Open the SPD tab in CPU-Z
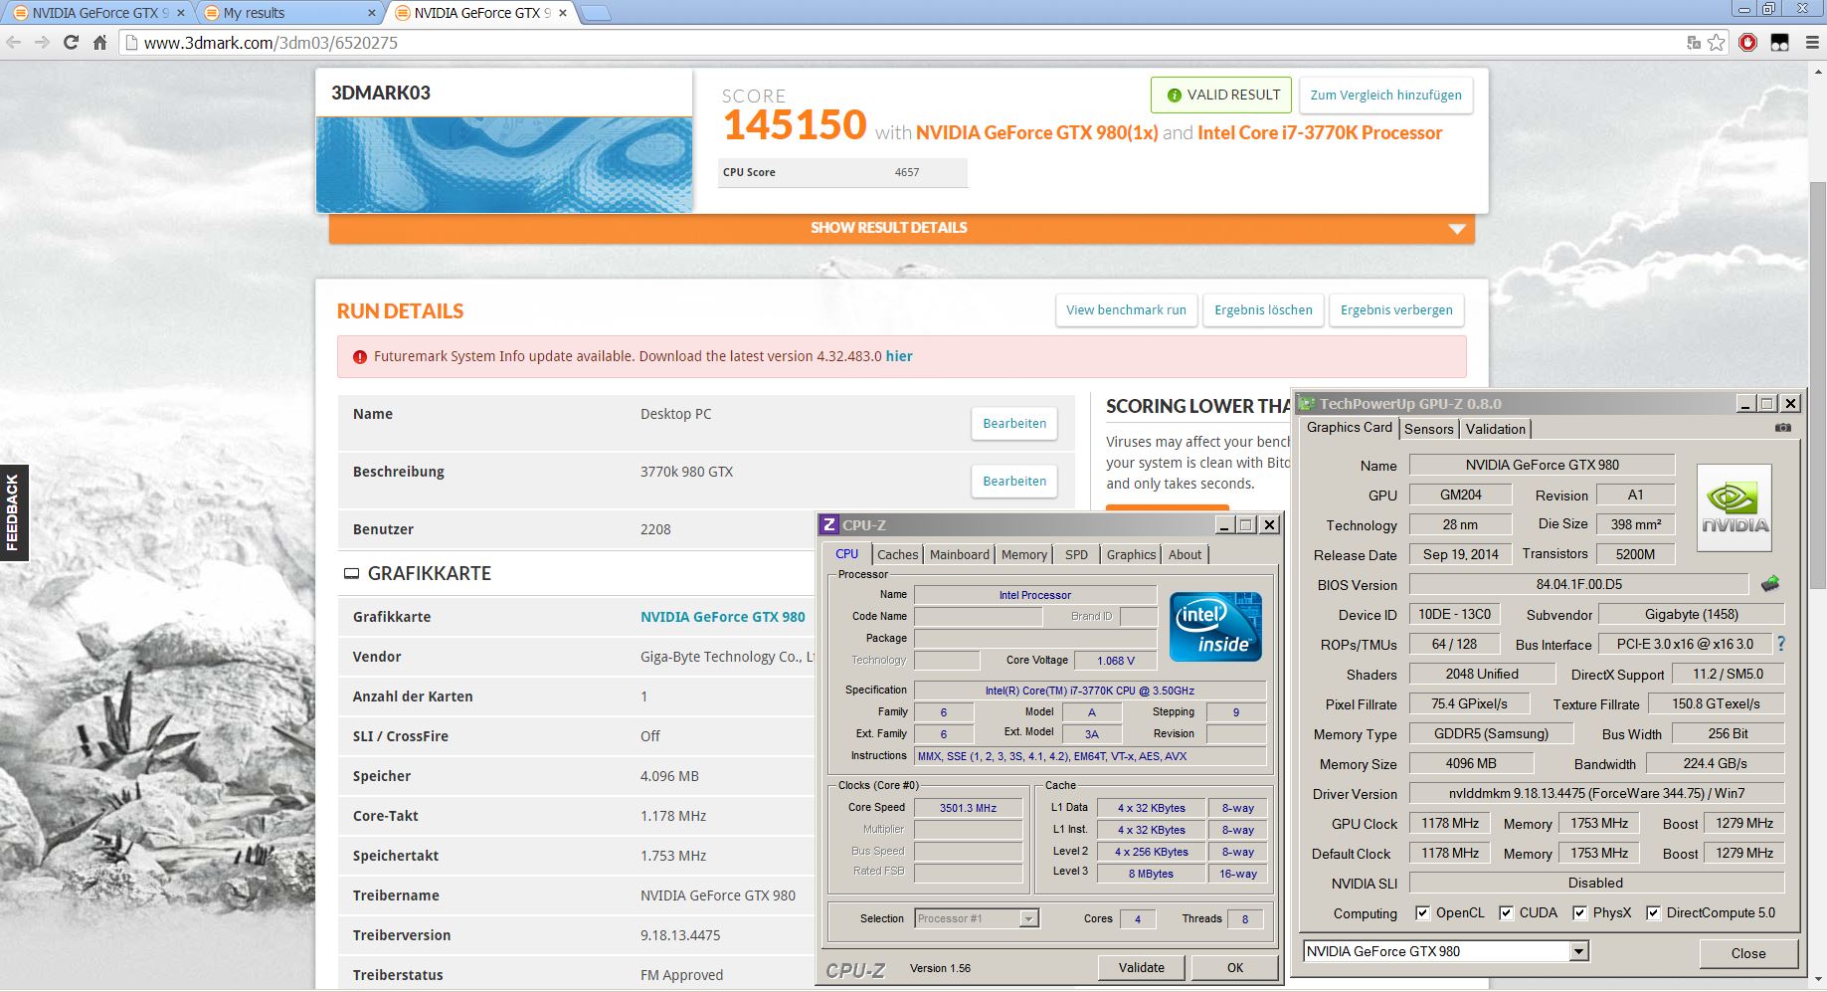 (x=1076, y=554)
